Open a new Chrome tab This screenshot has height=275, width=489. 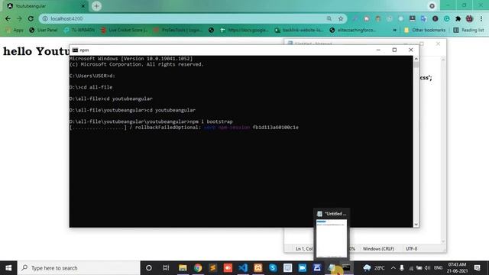tap(96, 6)
